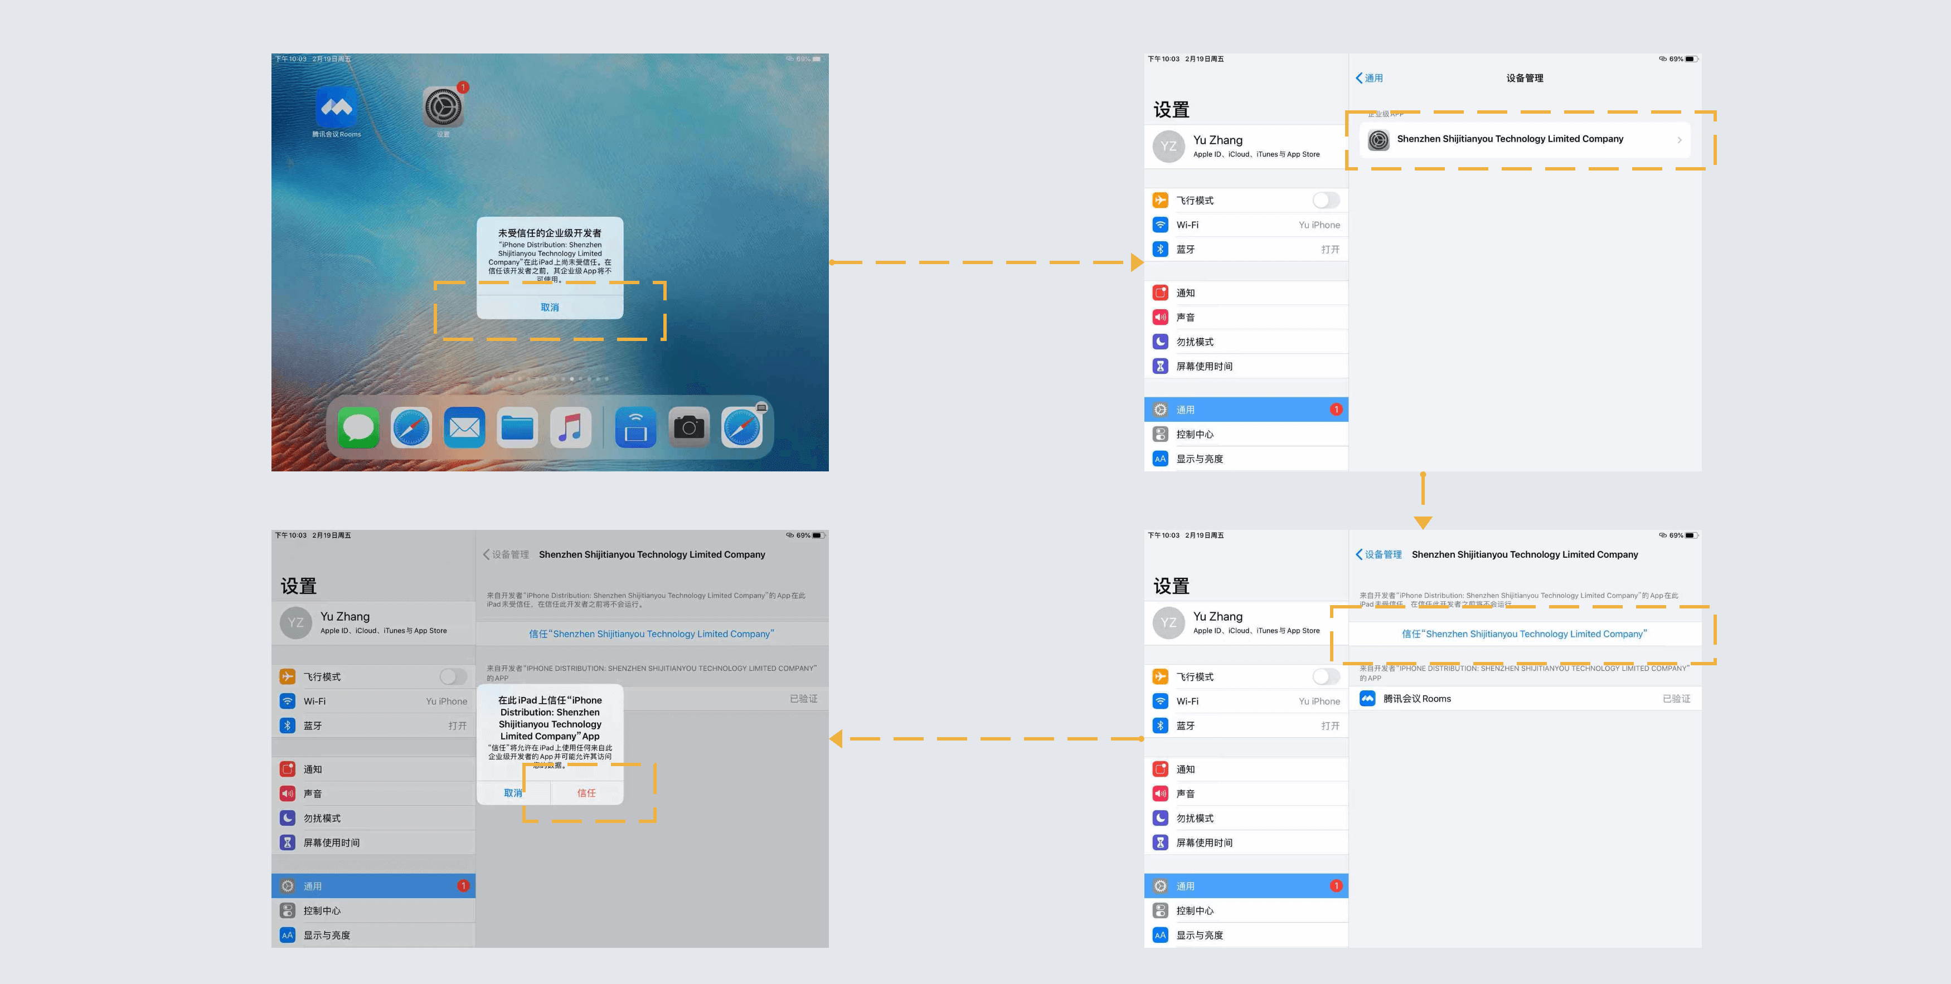The image size is (1951, 984).
Task: Open the Safari icon beside Messages in dock
Action: coord(411,428)
